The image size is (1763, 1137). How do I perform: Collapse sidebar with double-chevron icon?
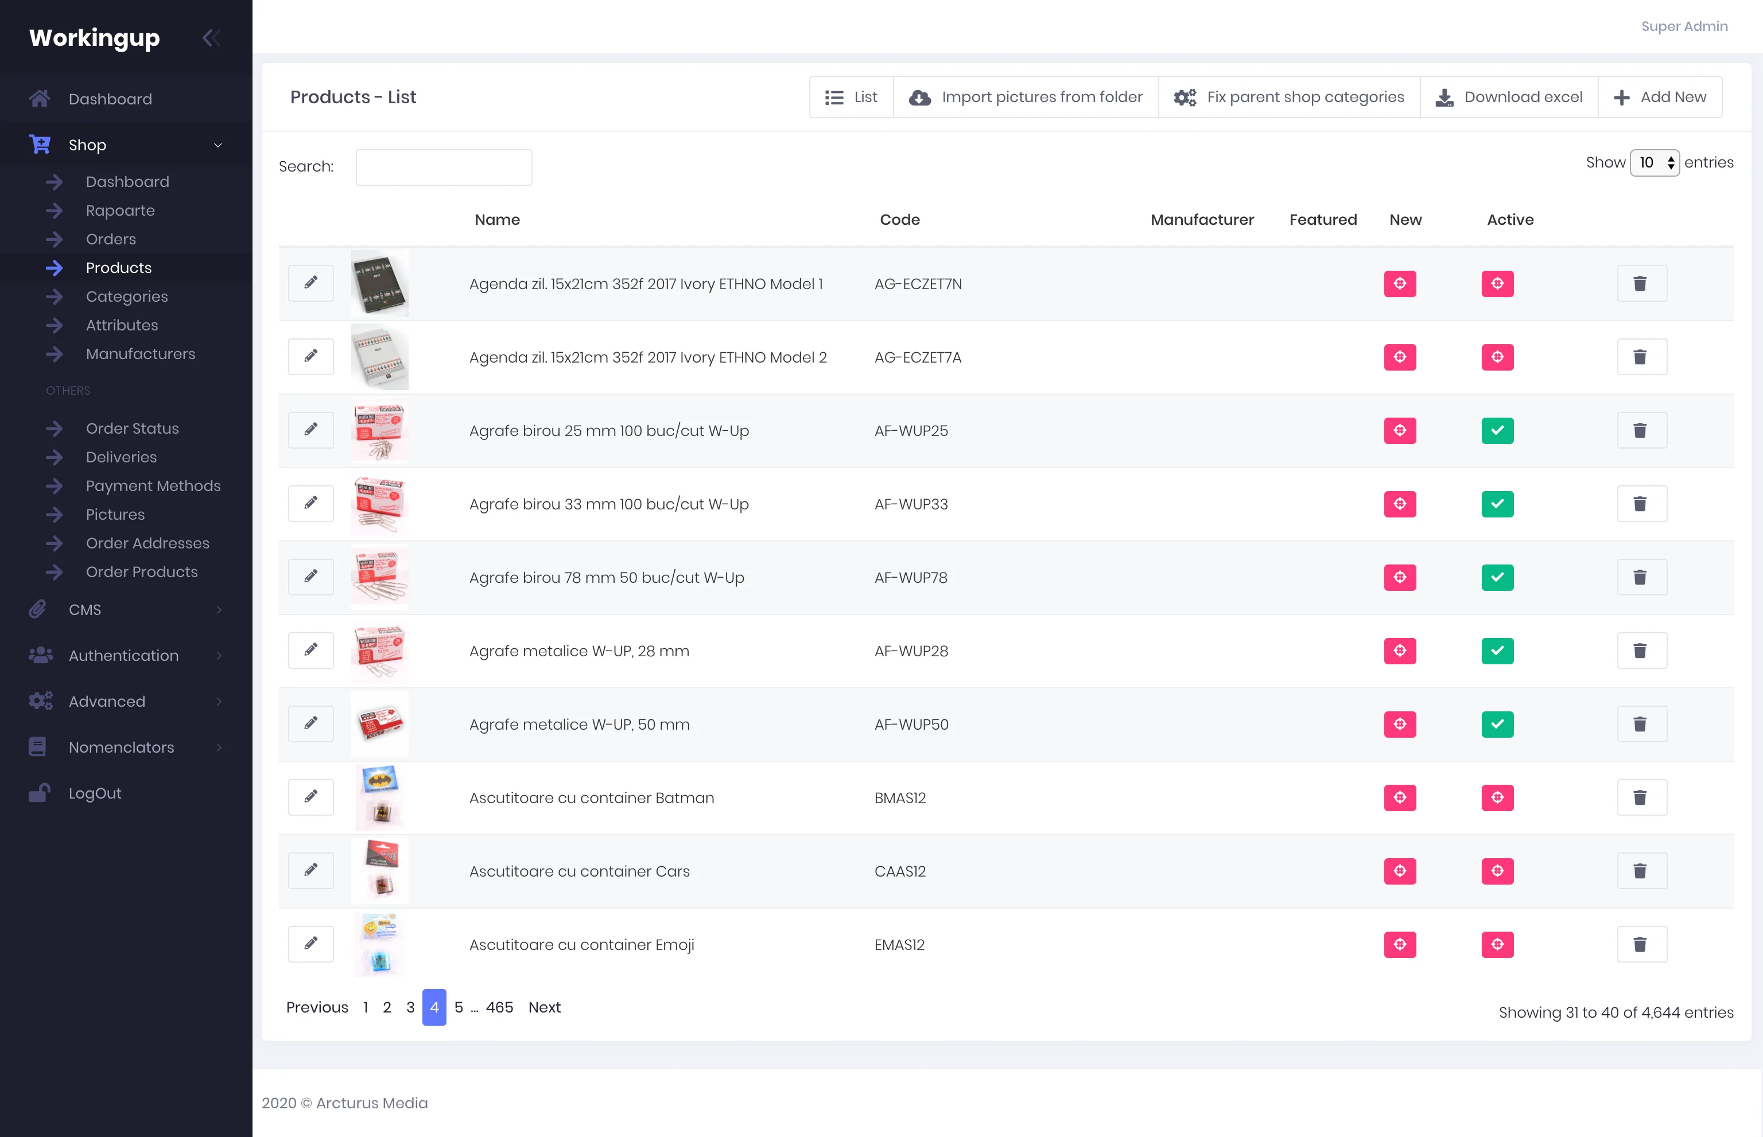[211, 38]
